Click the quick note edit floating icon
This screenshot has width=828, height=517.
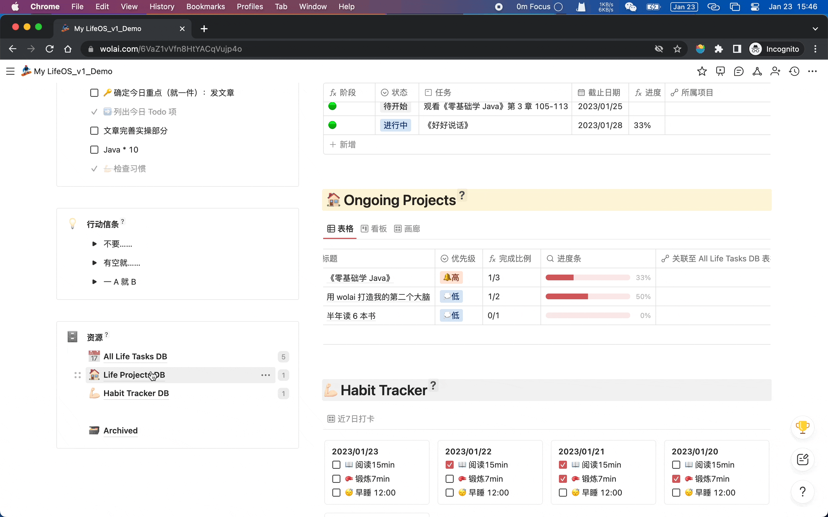tap(802, 459)
